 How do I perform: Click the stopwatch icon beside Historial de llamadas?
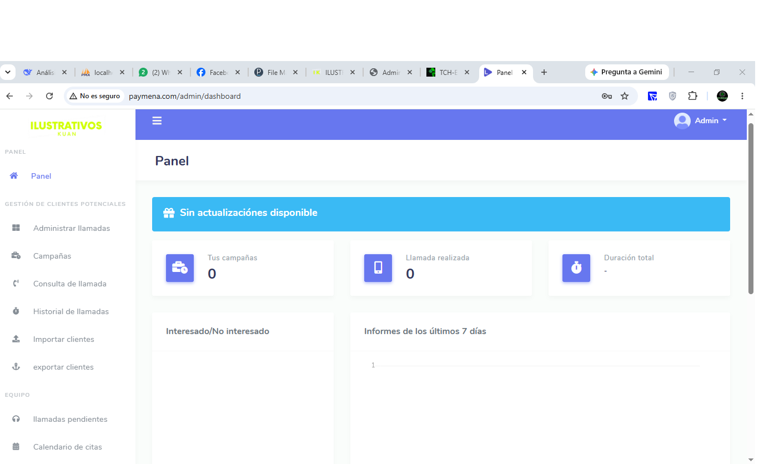[x=16, y=311]
